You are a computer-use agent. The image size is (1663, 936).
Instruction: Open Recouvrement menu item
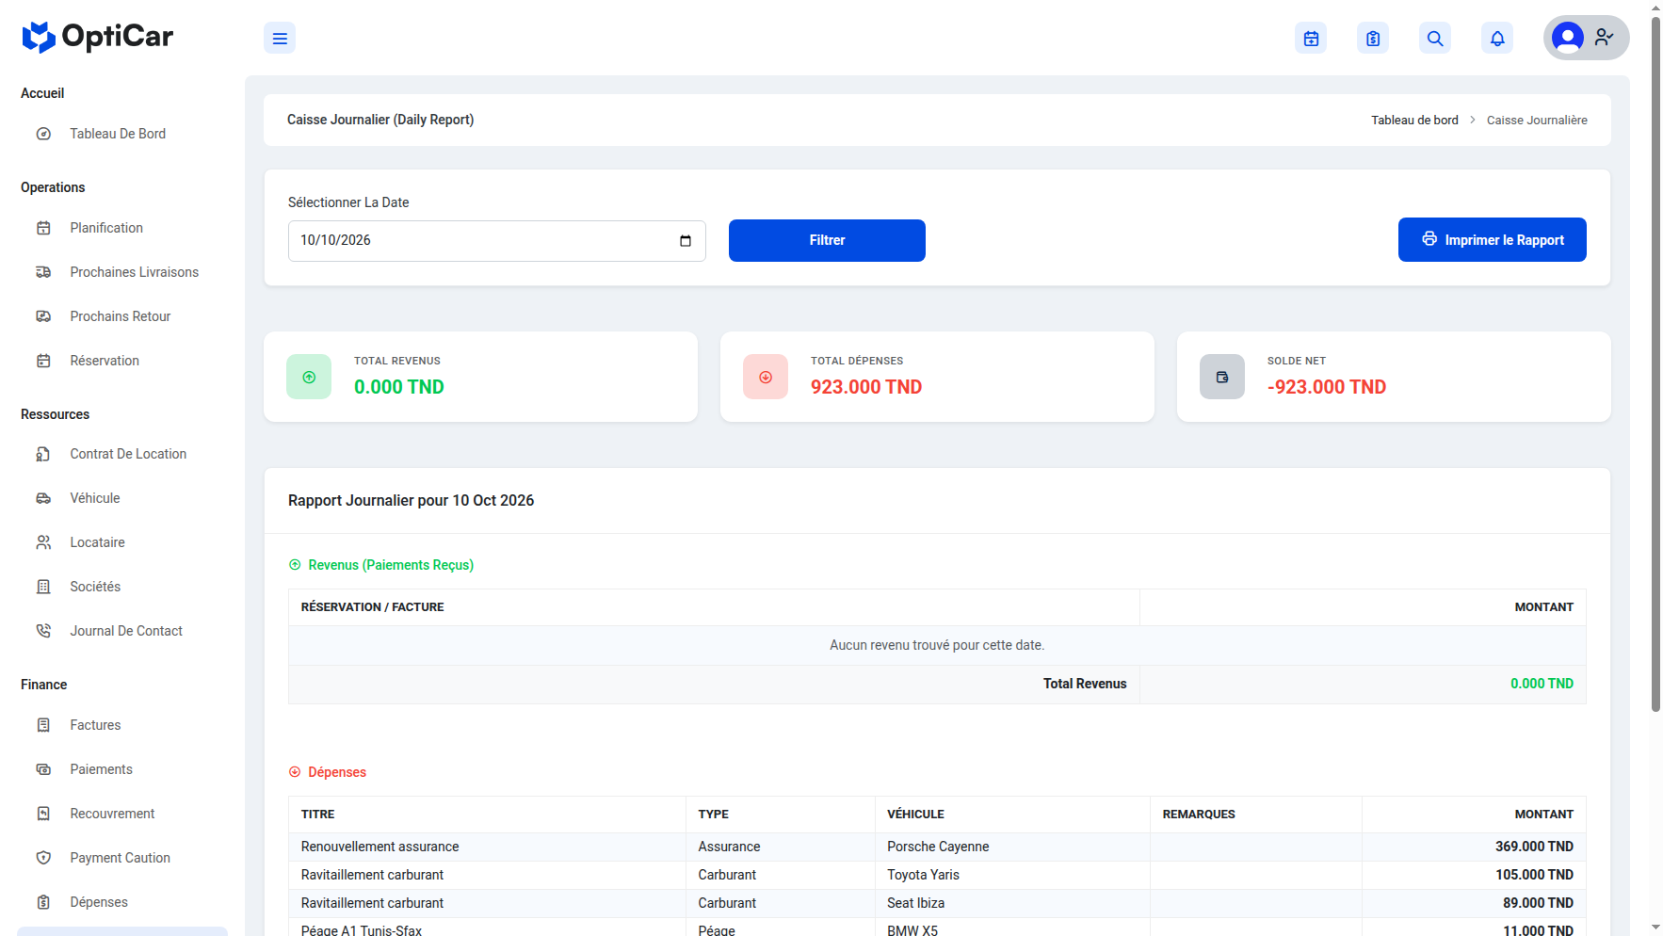(x=122, y=814)
